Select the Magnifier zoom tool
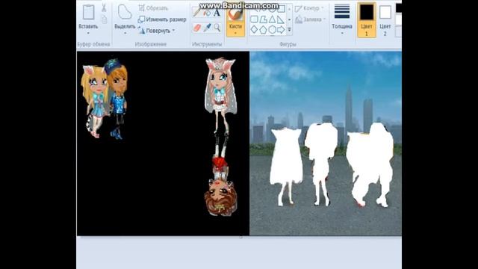This screenshot has height=269, width=478. tap(217, 28)
